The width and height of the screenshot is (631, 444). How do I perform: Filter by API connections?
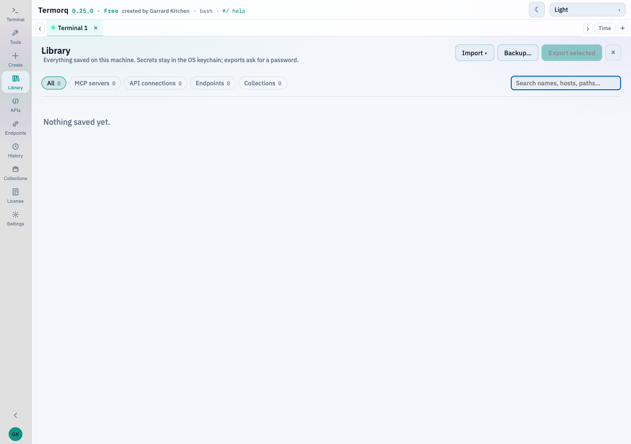pyautogui.click(x=155, y=83)
